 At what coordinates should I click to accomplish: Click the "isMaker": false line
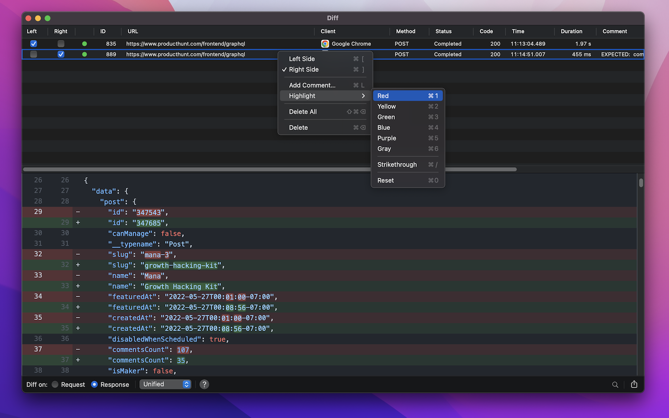tap(329, 370)
